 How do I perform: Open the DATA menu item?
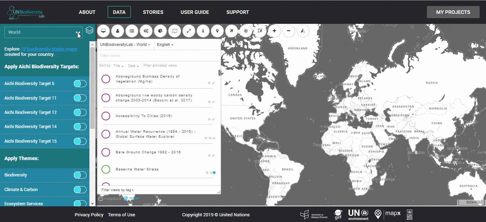(x=119, y=12)
